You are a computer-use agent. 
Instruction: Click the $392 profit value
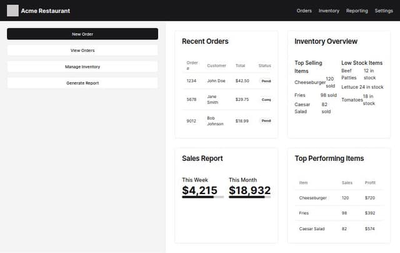tap(370, 213)
